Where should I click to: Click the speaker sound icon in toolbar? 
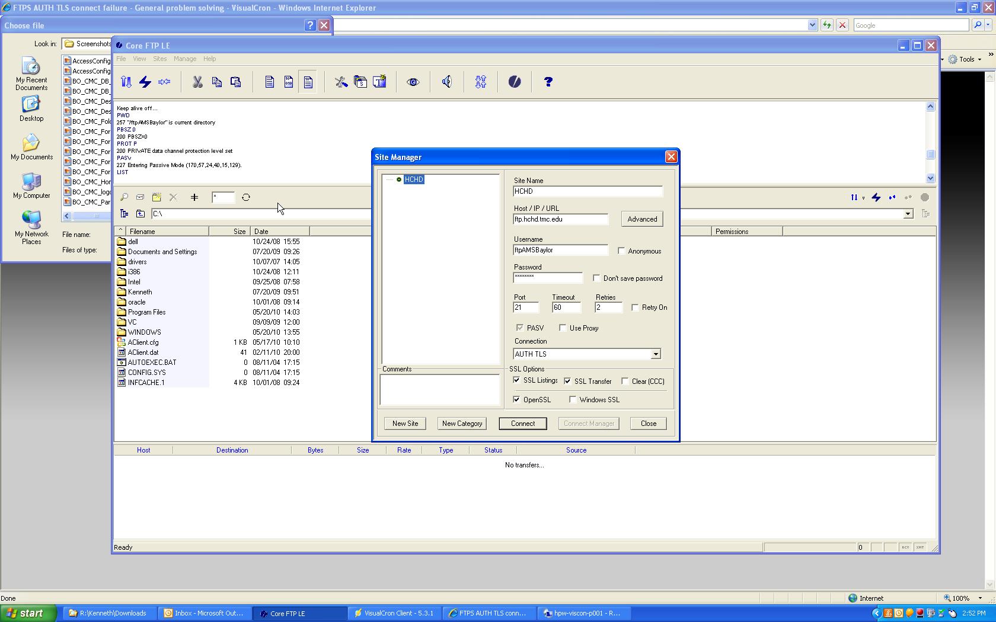[447, 82]
